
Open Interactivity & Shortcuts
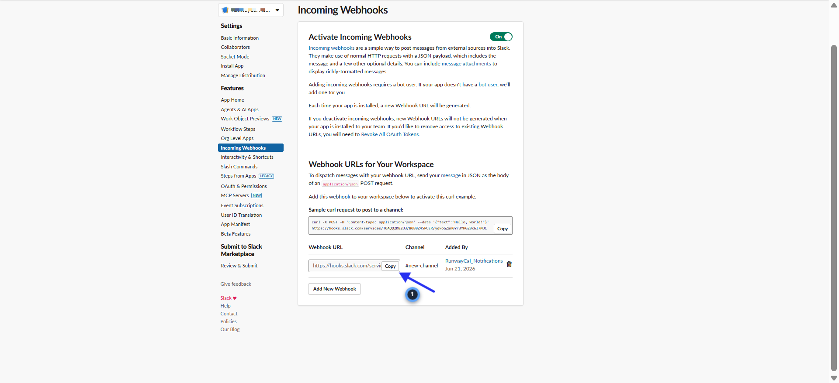(247, 157)
